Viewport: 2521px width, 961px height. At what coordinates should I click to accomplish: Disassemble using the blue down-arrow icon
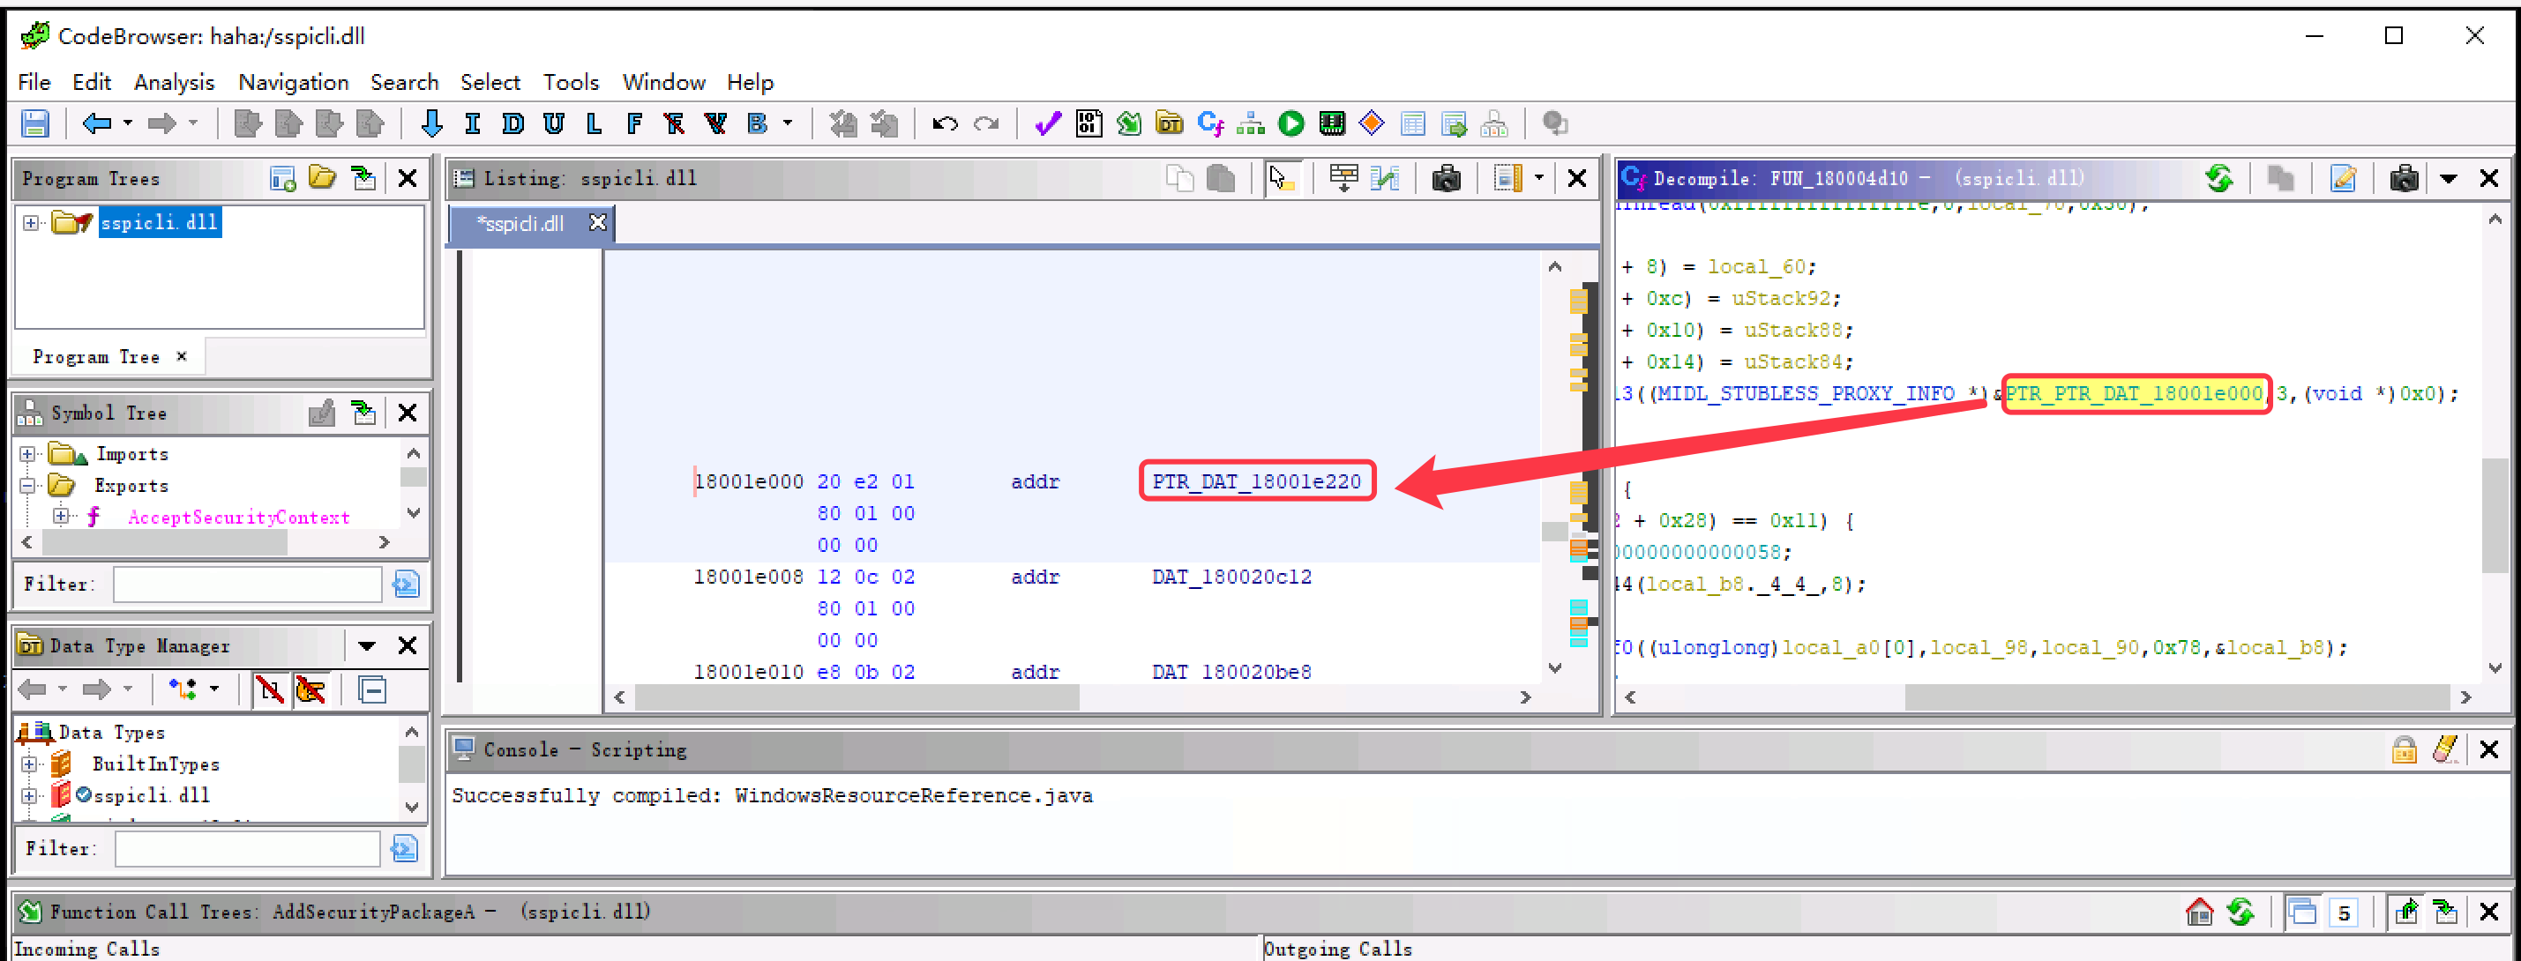430,123
